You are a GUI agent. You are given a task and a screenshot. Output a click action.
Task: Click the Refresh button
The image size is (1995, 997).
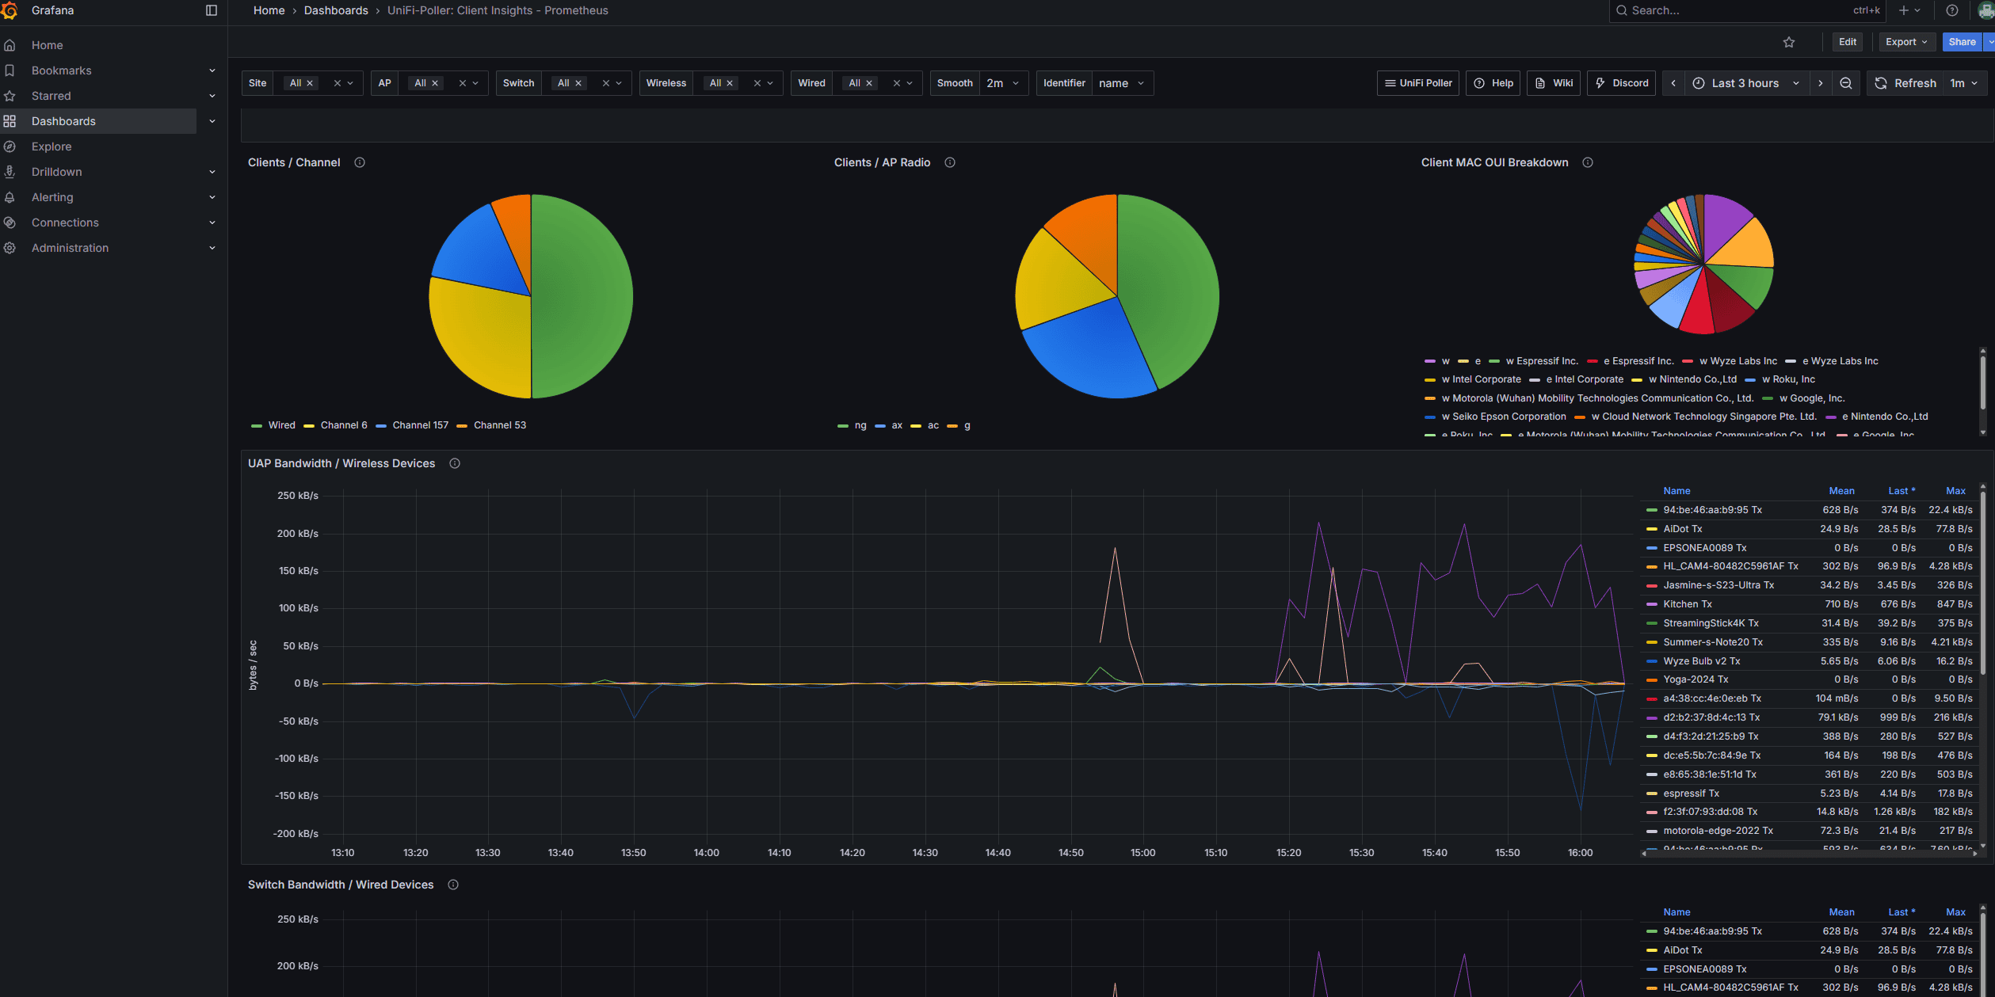pyautogui.click(x=1905, y=83)
